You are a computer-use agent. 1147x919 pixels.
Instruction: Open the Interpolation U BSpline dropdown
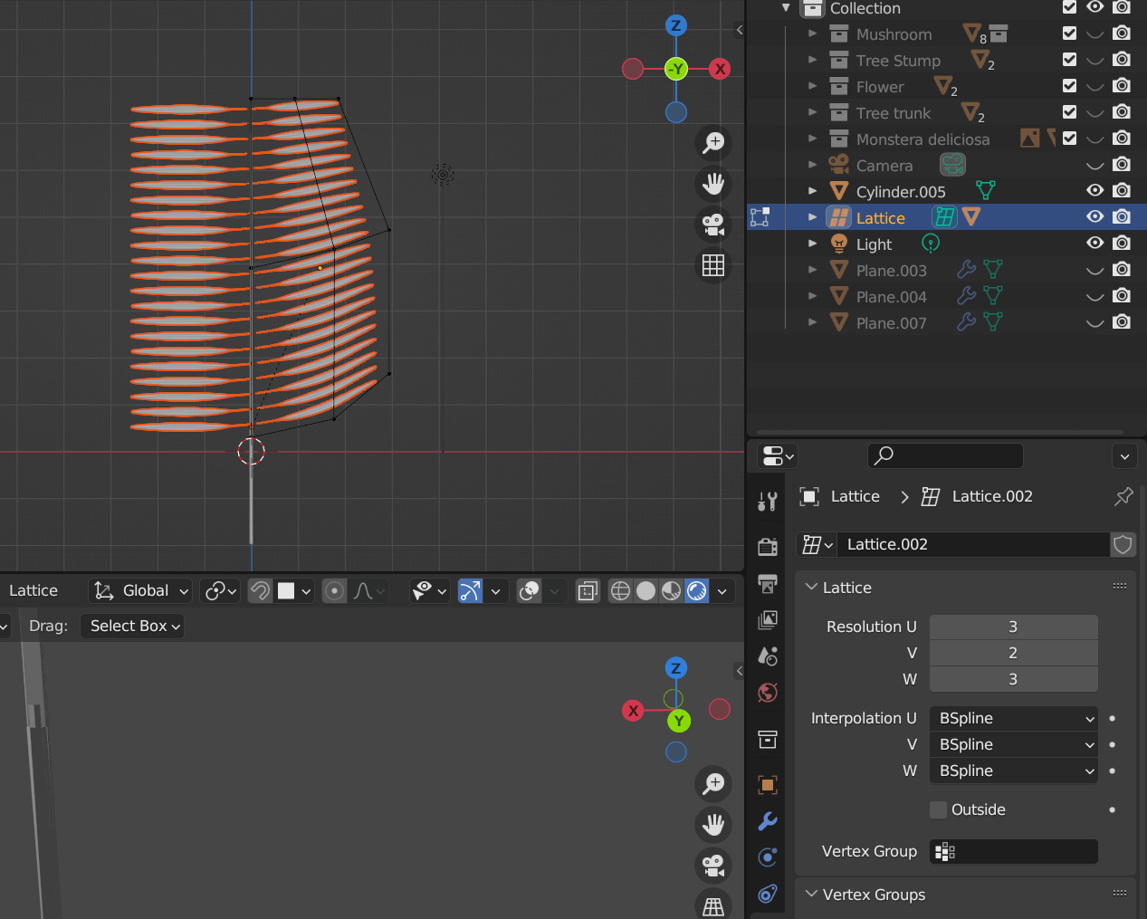(1013, 718)
